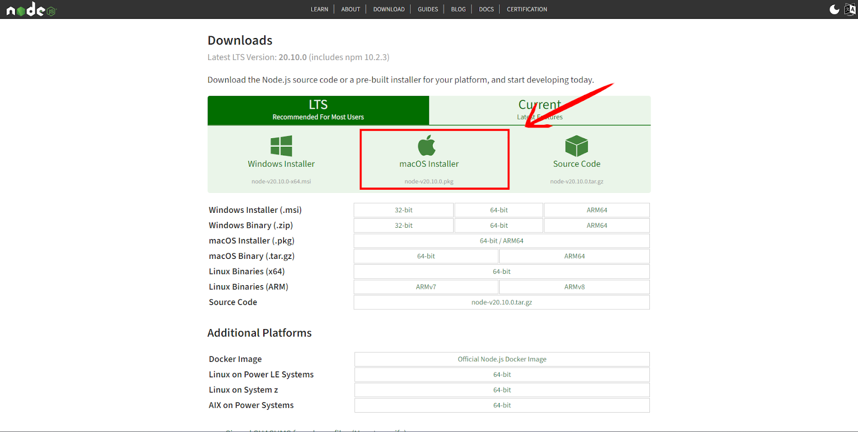The height and width of the screenshot is (432, 858).
Task: Click the Downloads page heading
Action: tap(240, 41)
